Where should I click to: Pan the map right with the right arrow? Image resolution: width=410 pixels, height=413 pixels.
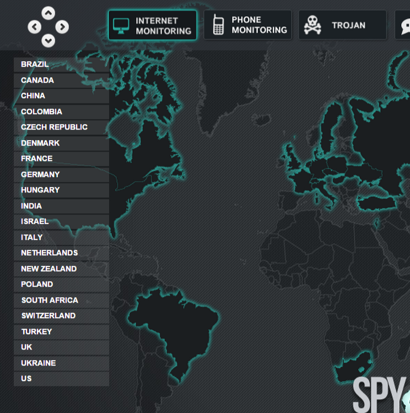click(62, 26)
